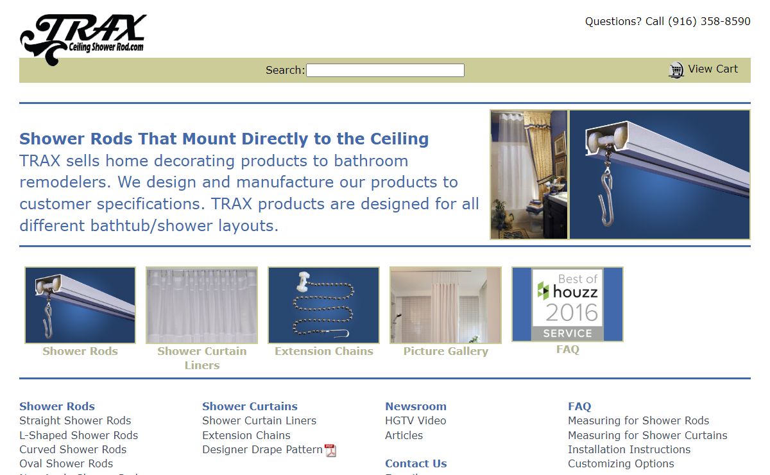Open the Shower Rods thumbnail image
Screen dimensions: 770x475
[x=80, y=306]
